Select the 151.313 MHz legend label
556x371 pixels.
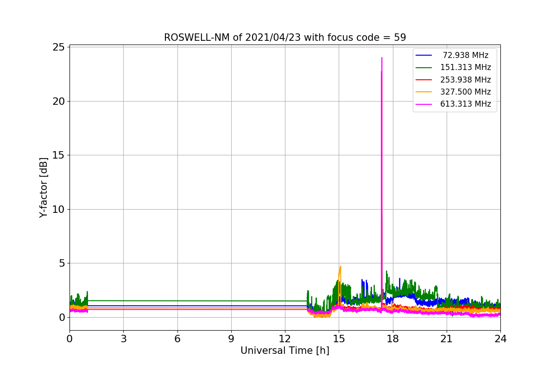[466, 67]
